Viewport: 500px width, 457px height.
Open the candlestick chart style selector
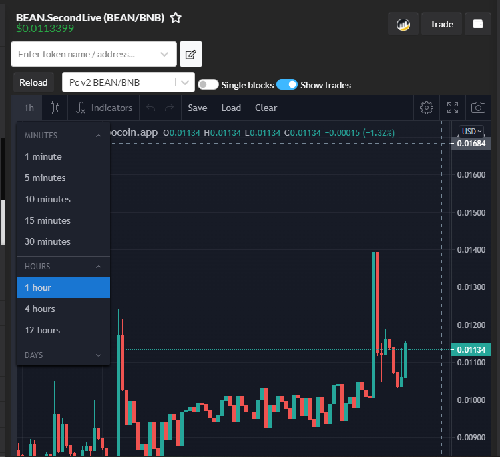point(55,108)
